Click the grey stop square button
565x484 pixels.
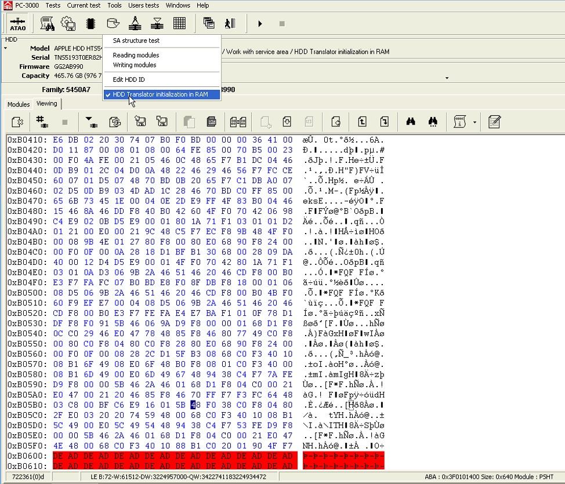(282, 24)
